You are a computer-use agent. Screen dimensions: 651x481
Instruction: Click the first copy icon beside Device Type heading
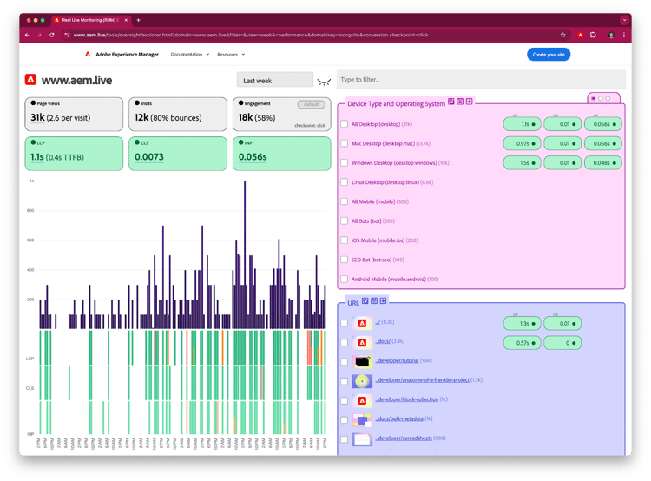451,102
